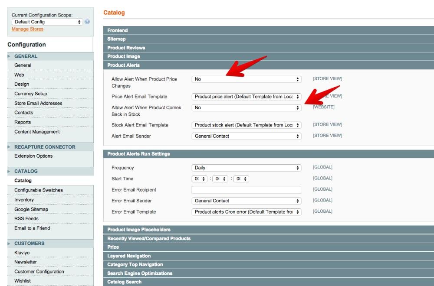Viewport: 434px width, 286px height.
Task: Go to Currency Setup configuration page
Action: pos(30,94)
